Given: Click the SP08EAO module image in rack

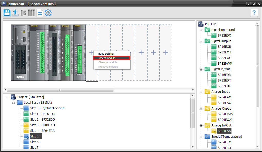Looking at the screenshot, I should click(67, 53).
